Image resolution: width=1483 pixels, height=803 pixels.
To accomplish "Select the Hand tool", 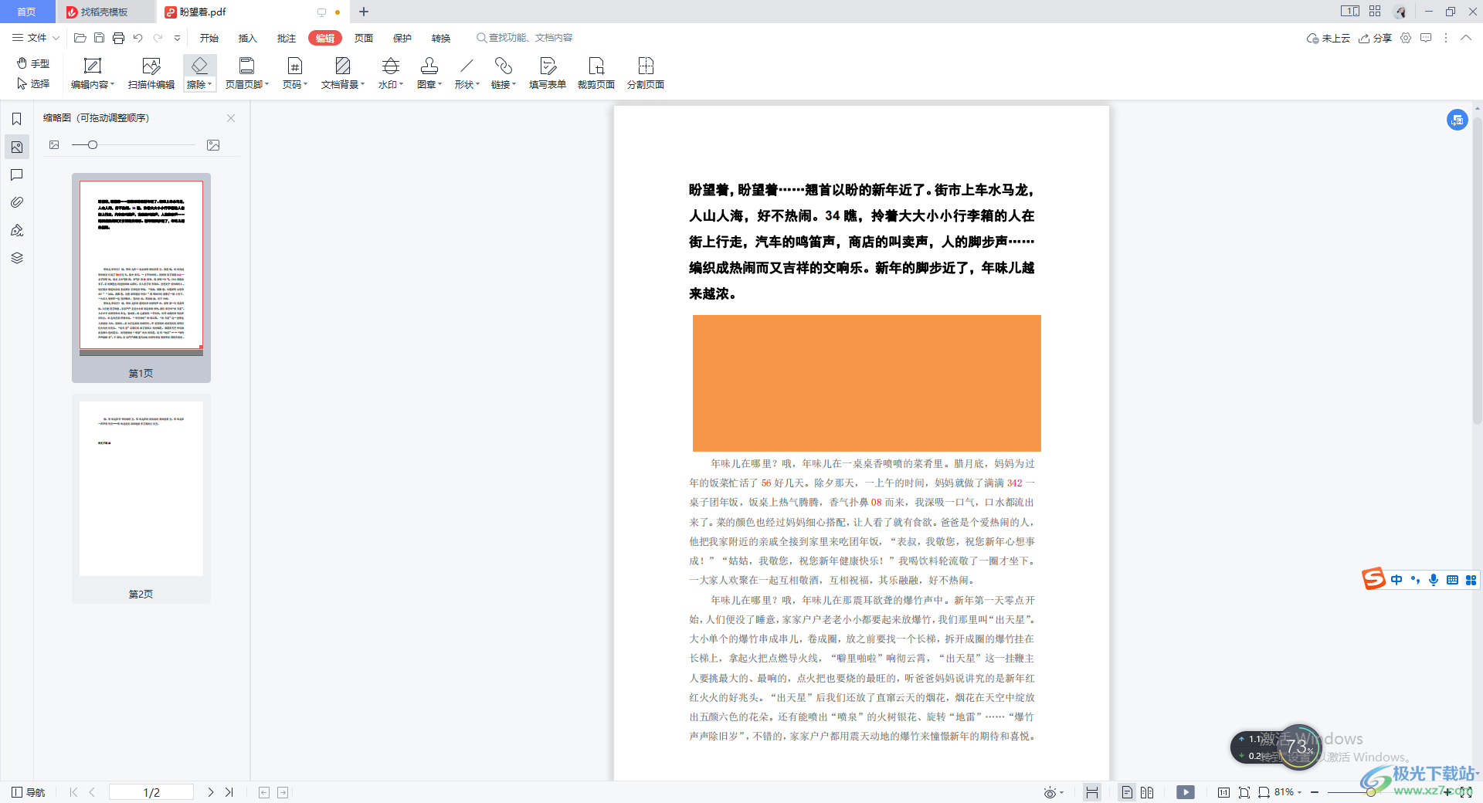I will click(33, 63).
